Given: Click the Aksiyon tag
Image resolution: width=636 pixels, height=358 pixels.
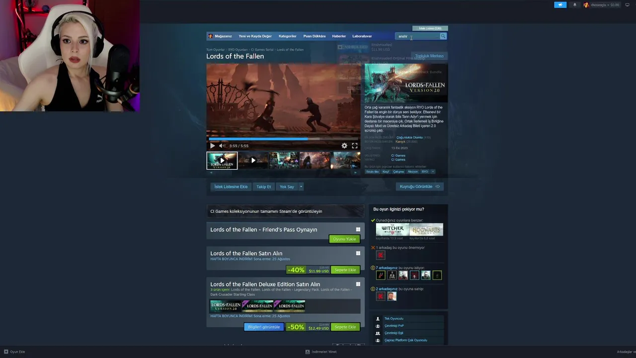Looking at the screenshot, I should point(413,172).
